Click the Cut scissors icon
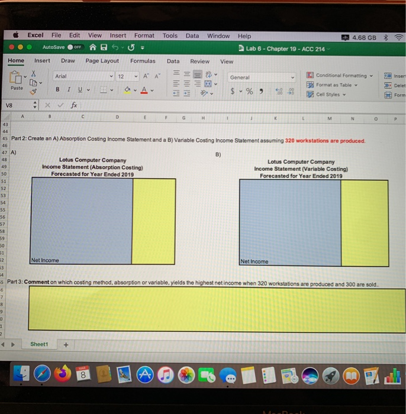Screen dimensions: 406x414 (34, 74)
